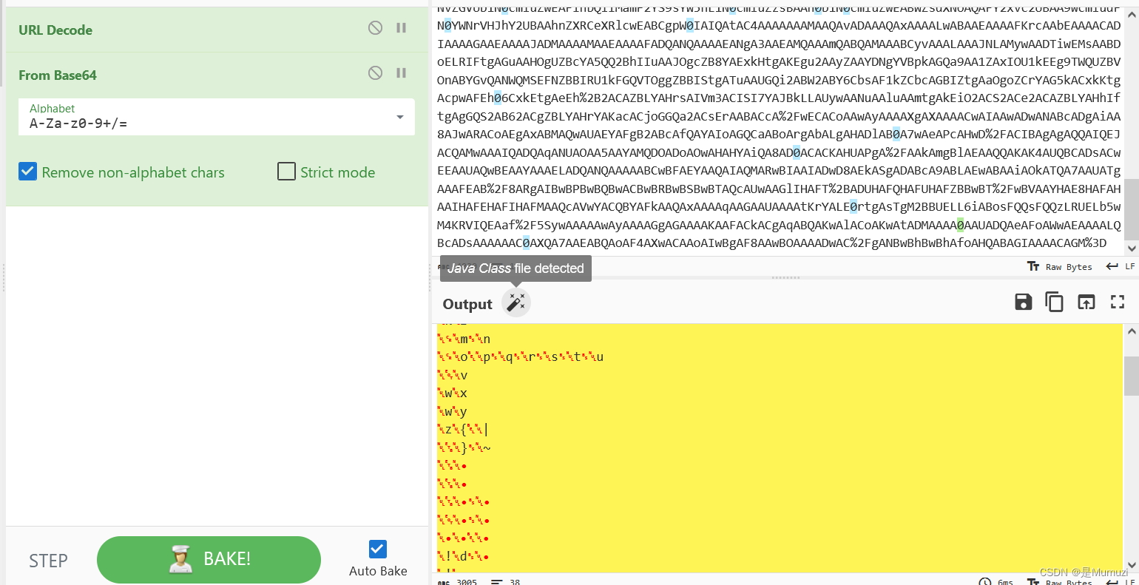Image resolution: width=1139 pixels, height=585 pixels.
Task: Set breakpoint on From Base64 operation
Action: click(x=402, y=73)
